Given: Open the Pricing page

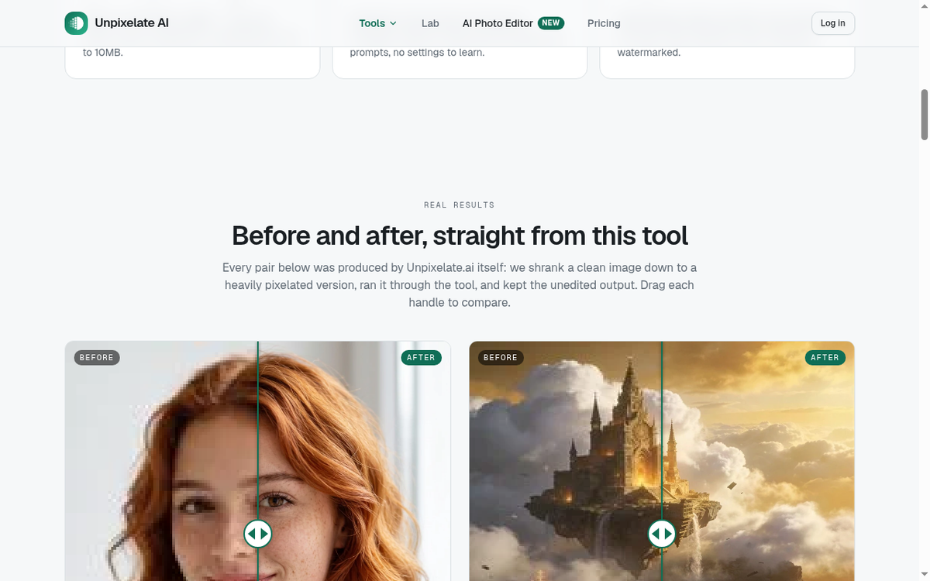Looking at the screenshot, I should 604,23.
